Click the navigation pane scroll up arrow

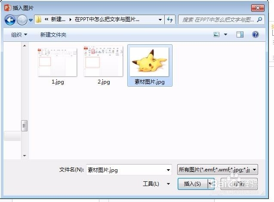coord(25,46)
